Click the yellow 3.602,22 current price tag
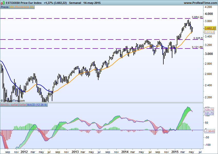This screenshot has width=218, height=154. tap(210, 28)
